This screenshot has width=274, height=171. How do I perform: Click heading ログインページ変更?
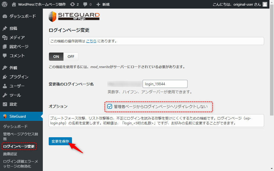click(x=69, y=30)
